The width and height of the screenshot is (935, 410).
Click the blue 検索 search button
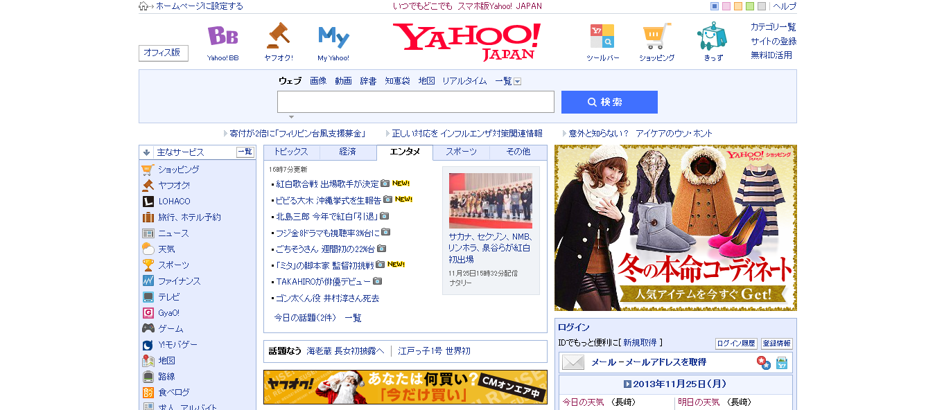(x=609, y=102)
